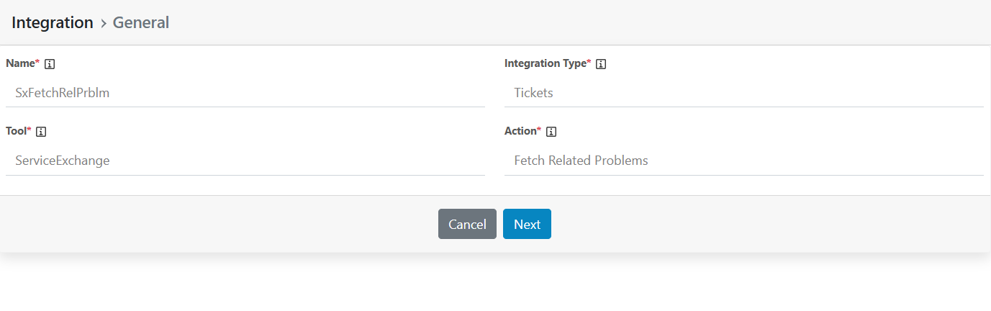
Task: Select General breadcrumb item
Action: coord(141,22)
